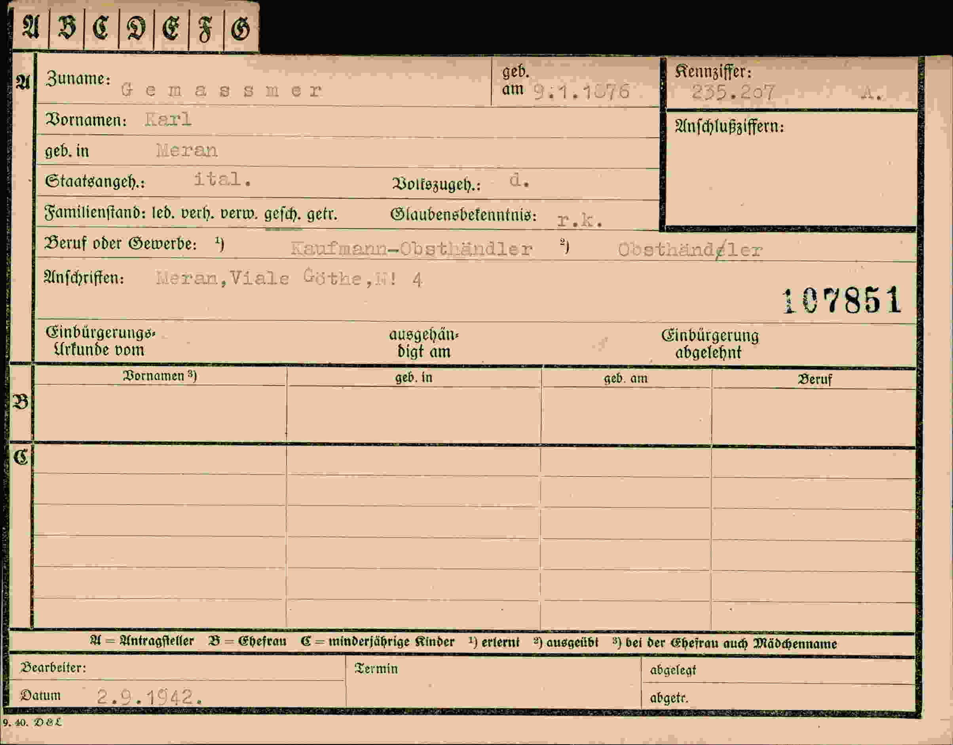953x745 pixels.
Task: Click the 'Bearbeiter:' label
Action: 53,668
